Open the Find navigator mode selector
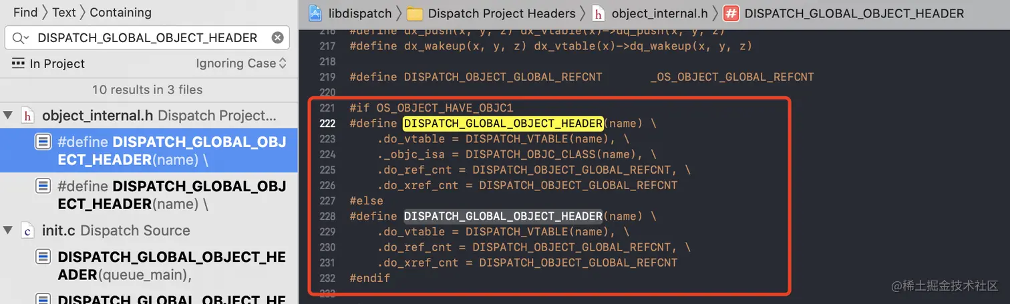The height and width of the screenshot is (304, 1010). point(25,12)
